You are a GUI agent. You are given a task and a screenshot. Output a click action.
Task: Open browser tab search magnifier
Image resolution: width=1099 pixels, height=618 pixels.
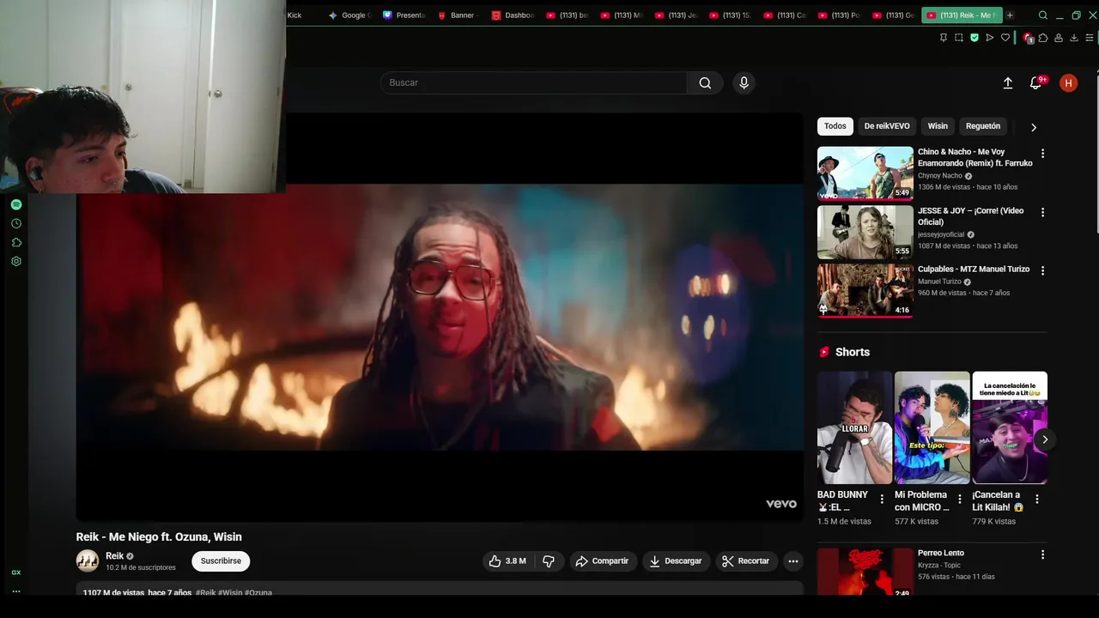point(1043,15)
